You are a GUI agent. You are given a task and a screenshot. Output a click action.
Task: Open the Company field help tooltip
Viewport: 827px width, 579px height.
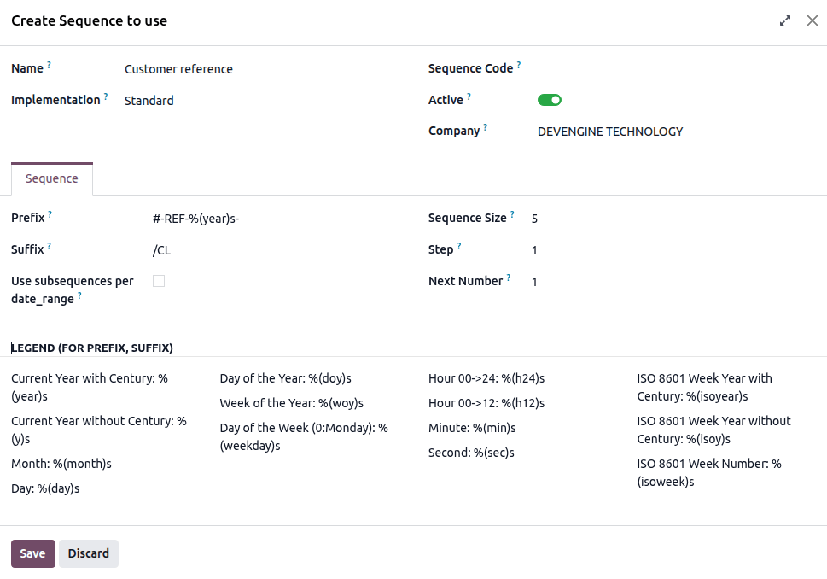(x=485, y=126)
